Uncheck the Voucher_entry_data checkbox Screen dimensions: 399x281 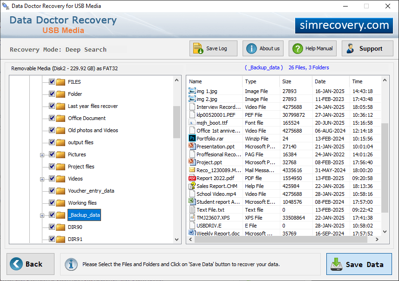pos(52,191)
